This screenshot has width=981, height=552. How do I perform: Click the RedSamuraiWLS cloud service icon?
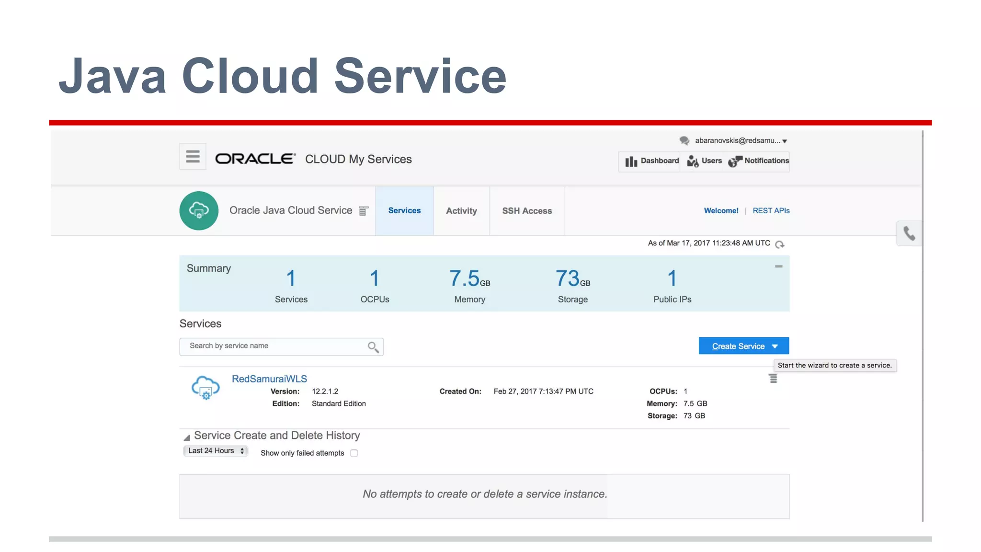205,388
